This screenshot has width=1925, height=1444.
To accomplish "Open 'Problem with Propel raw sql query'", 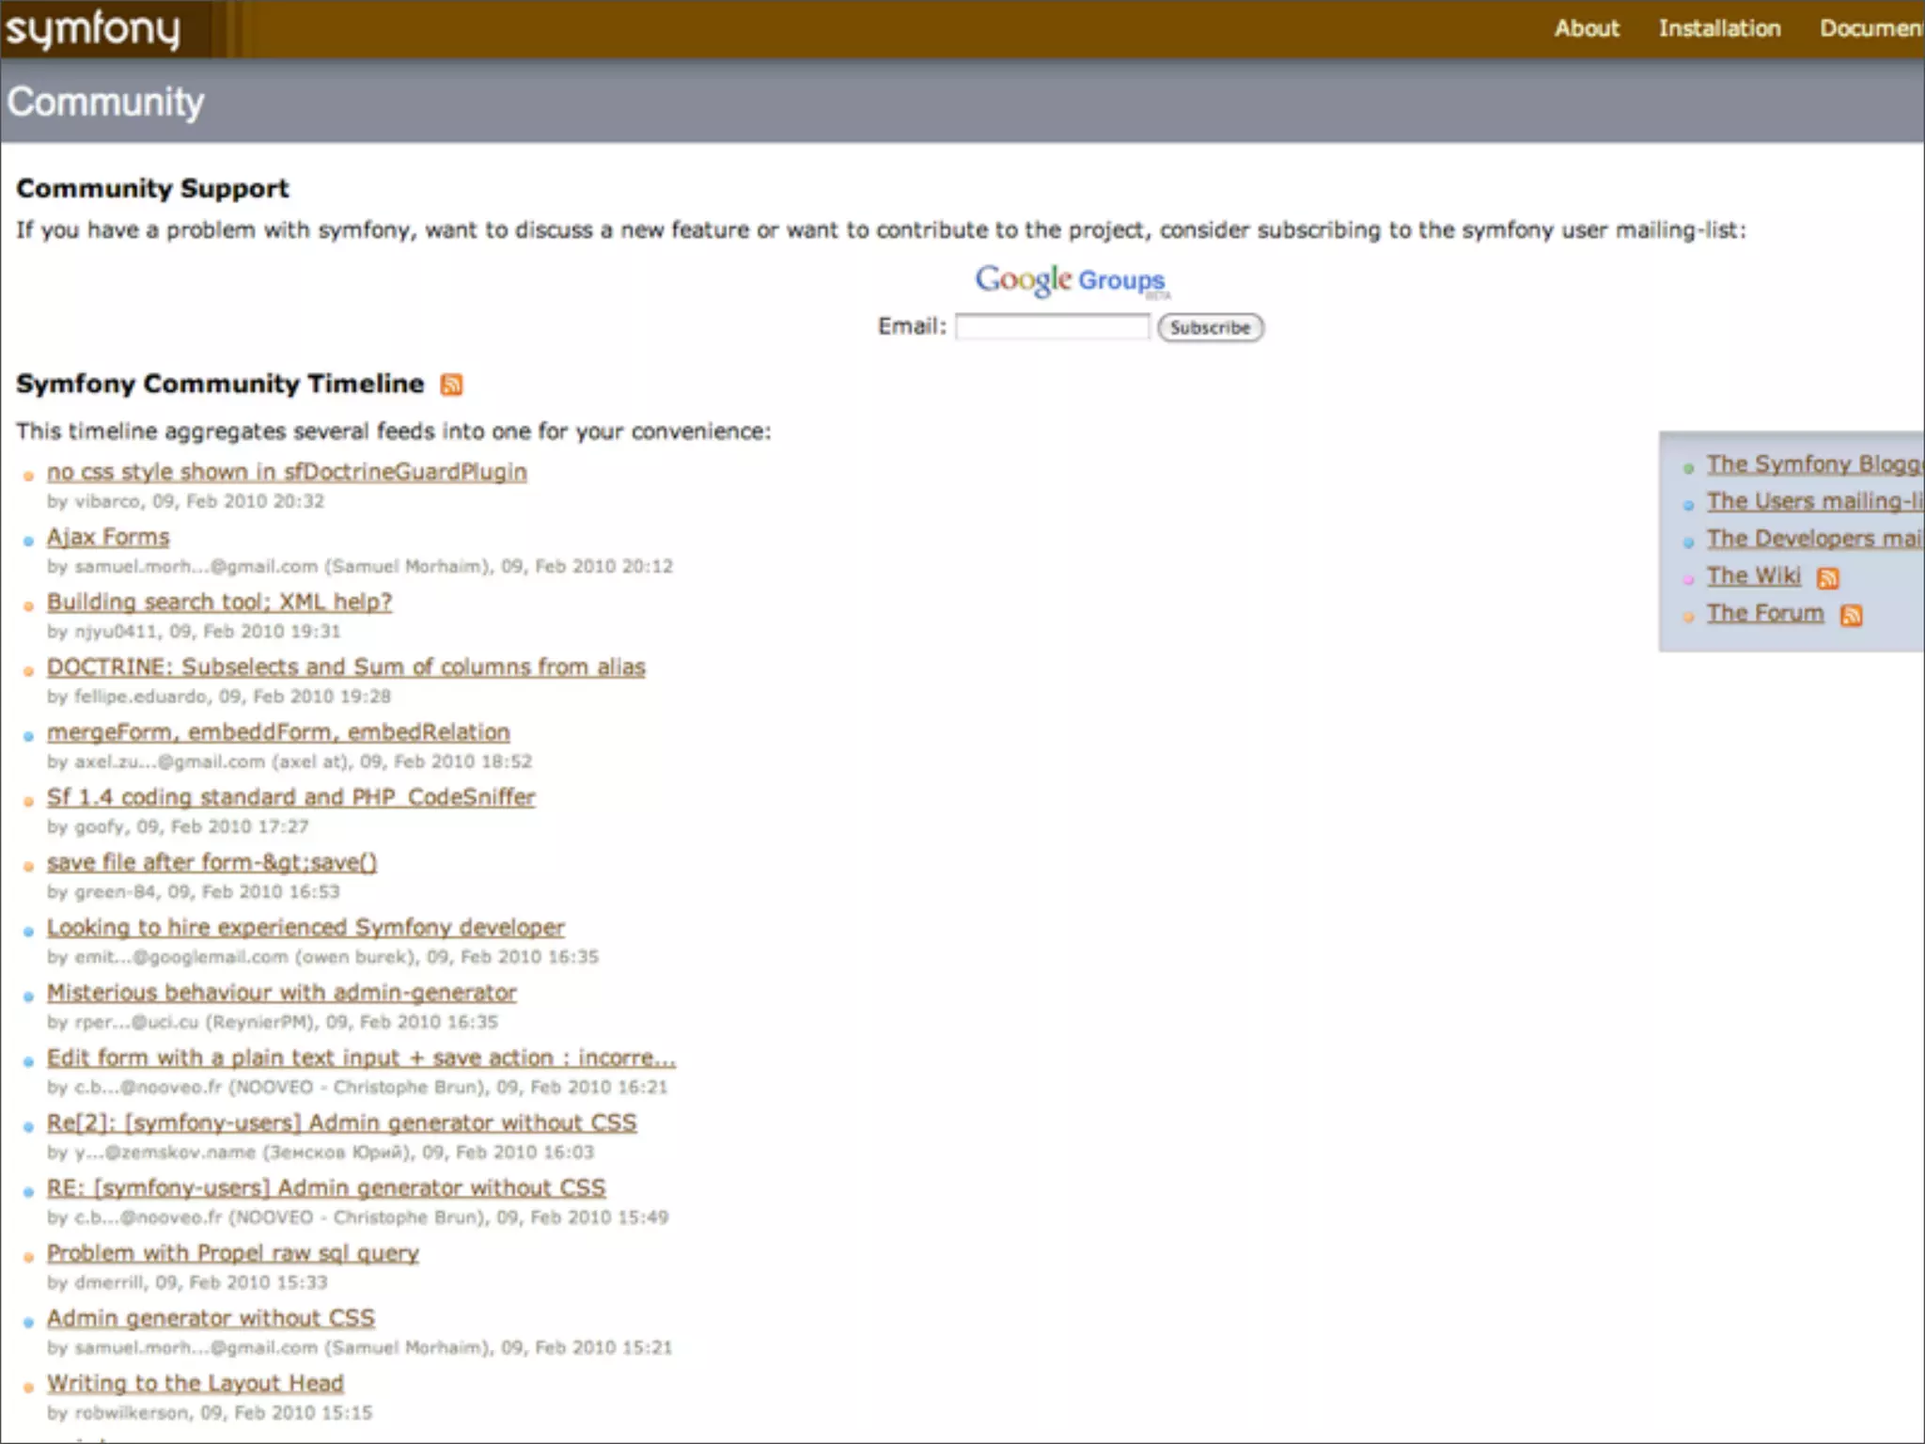I will [233, 1253].
